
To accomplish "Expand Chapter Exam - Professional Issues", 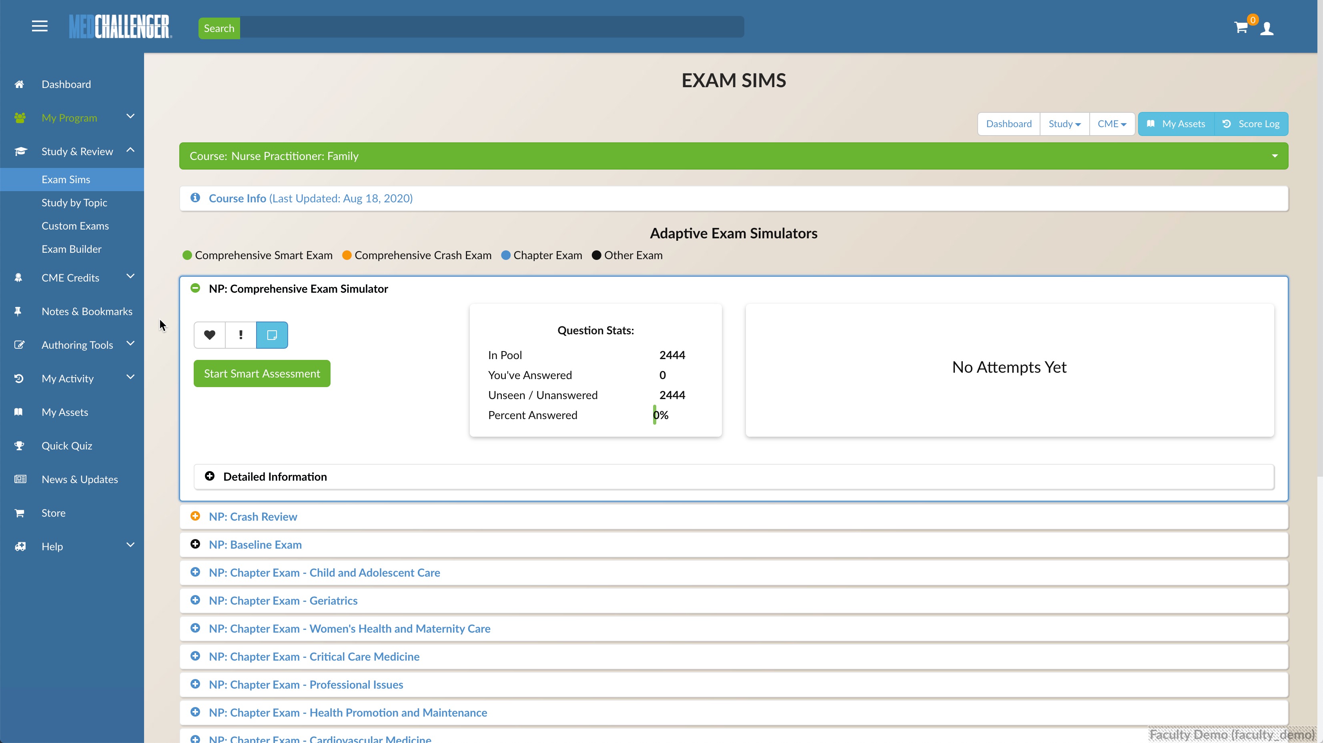I will (195, 685).
